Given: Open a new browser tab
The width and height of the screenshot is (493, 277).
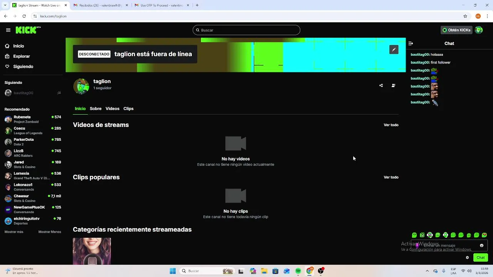Looking at the screenshot, I should [197, 5].
